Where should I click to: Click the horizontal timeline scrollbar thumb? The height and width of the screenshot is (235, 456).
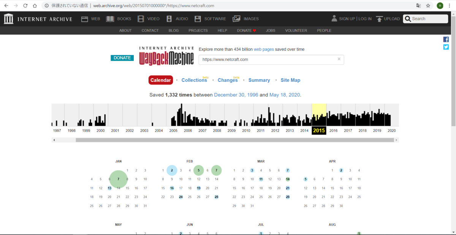[235, 140]
